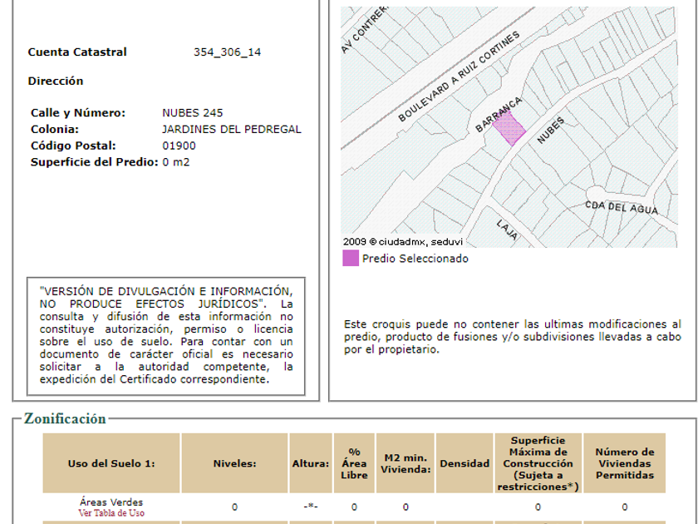The height and width of the screenshot is (524, 698).
Task: Select cadastral account value 354_306_14
Action: click(x=227, y=52)
